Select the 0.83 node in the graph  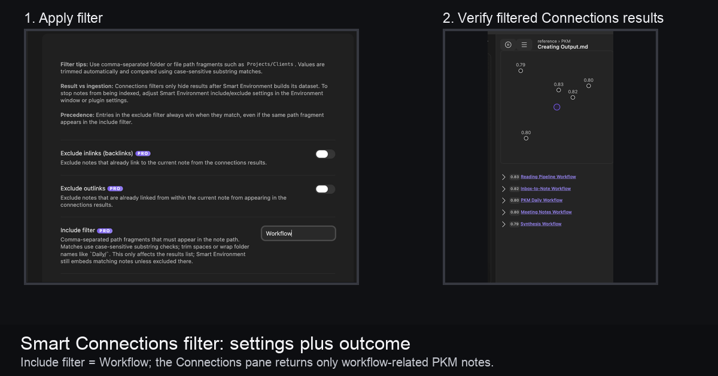[558, 90]
